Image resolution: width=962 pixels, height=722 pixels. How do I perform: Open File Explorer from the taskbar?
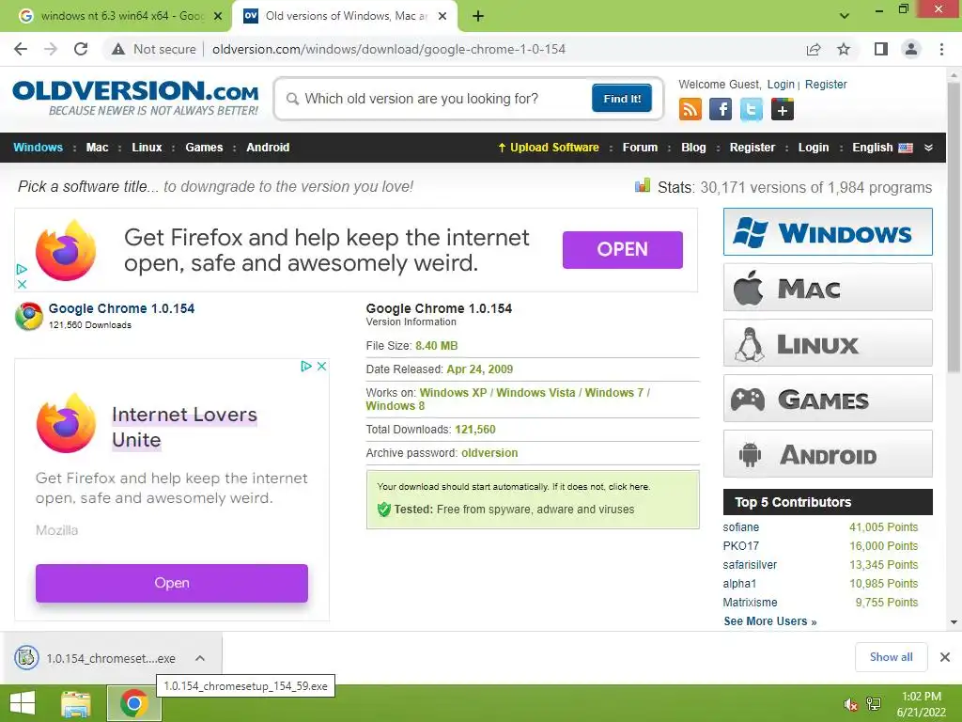click(x=75, y=703)
